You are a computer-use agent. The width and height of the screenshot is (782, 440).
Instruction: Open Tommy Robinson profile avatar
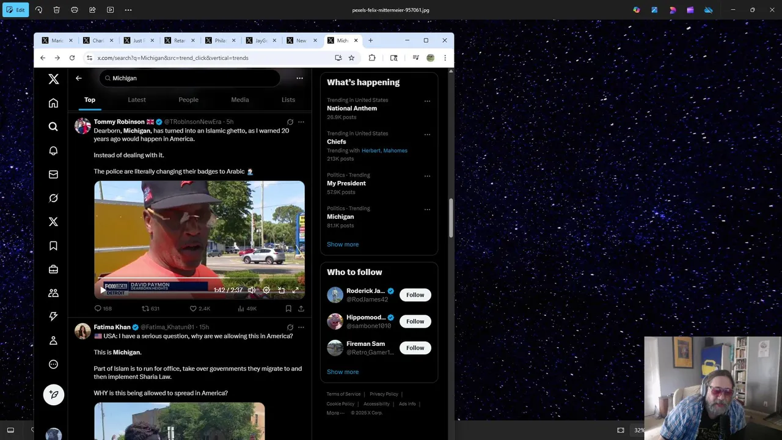tap(82, 126)
